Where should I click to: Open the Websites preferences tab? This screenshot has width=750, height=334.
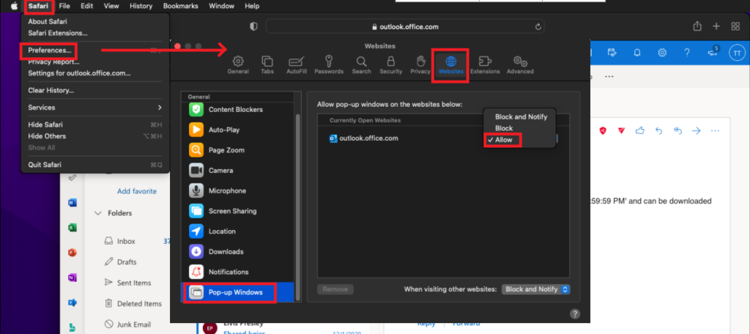(x=450, y=64)
